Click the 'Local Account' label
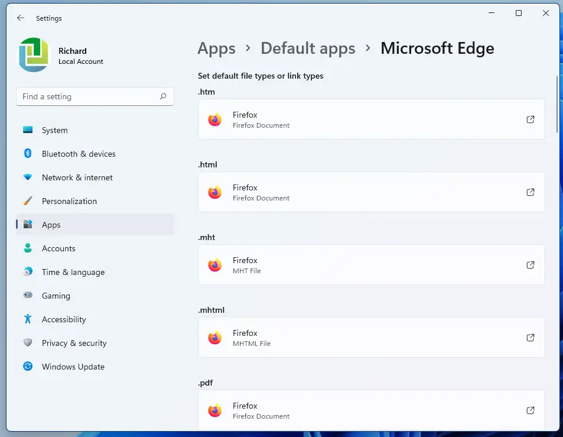Screen dimensions: 563x437 (81, 61)
